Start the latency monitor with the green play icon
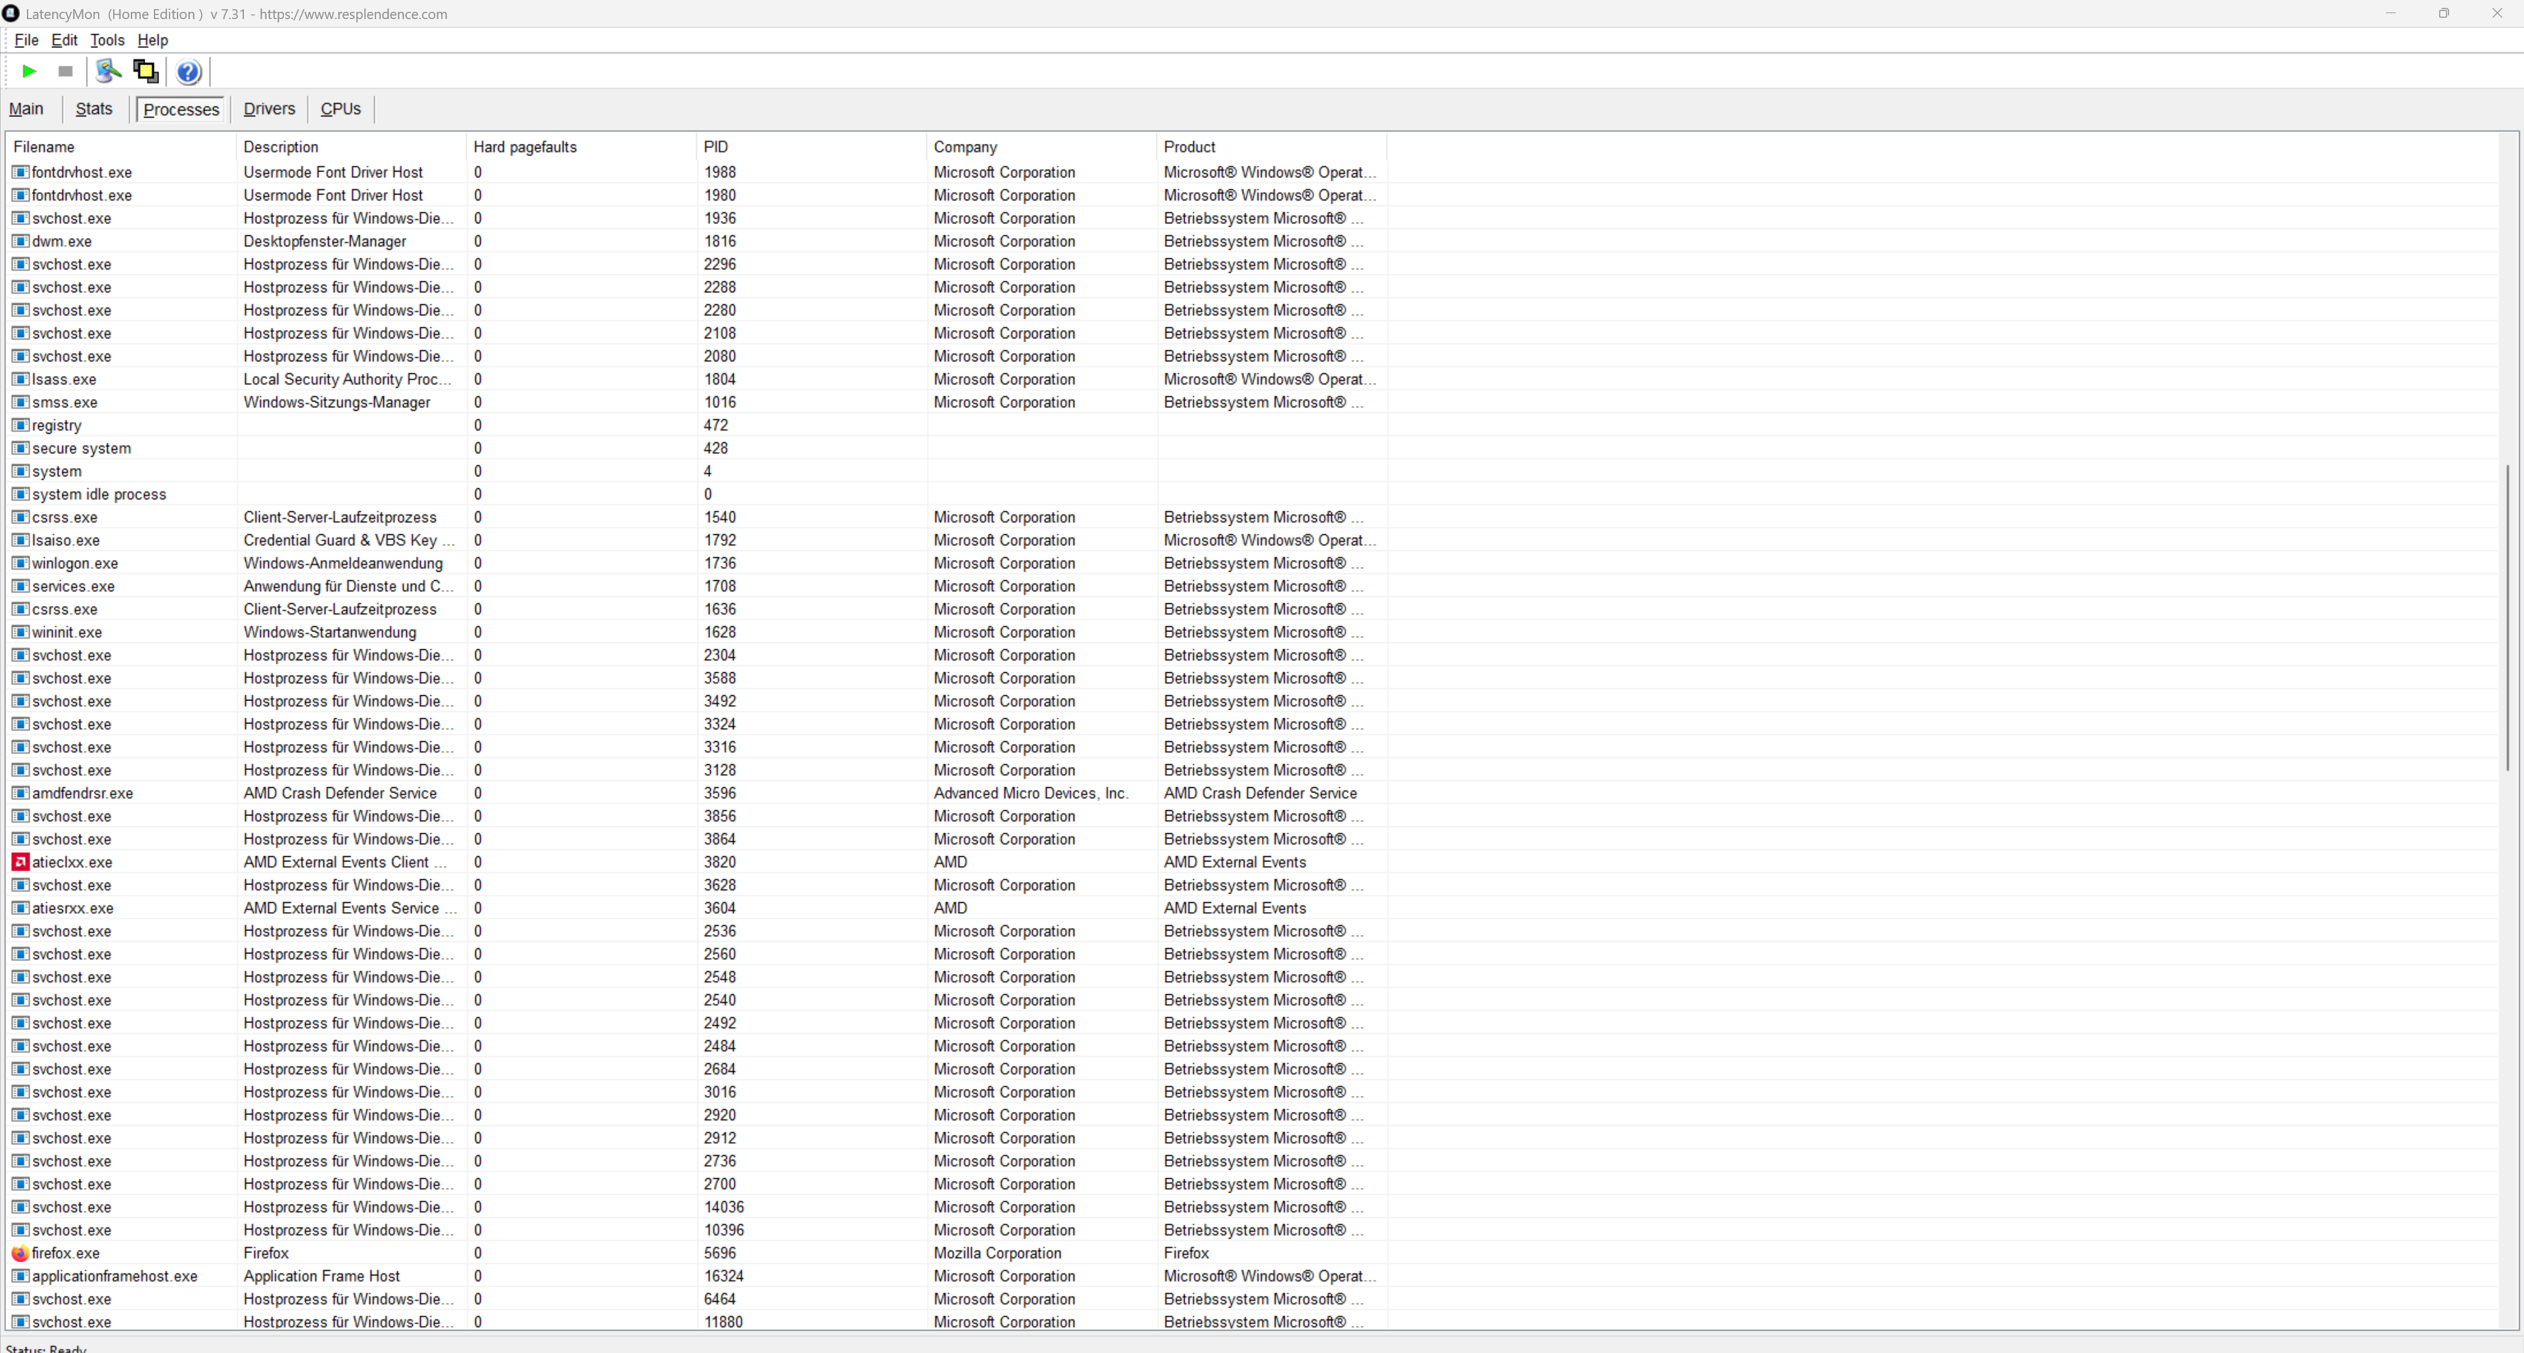2524x1353 pixels. point(30,72)
